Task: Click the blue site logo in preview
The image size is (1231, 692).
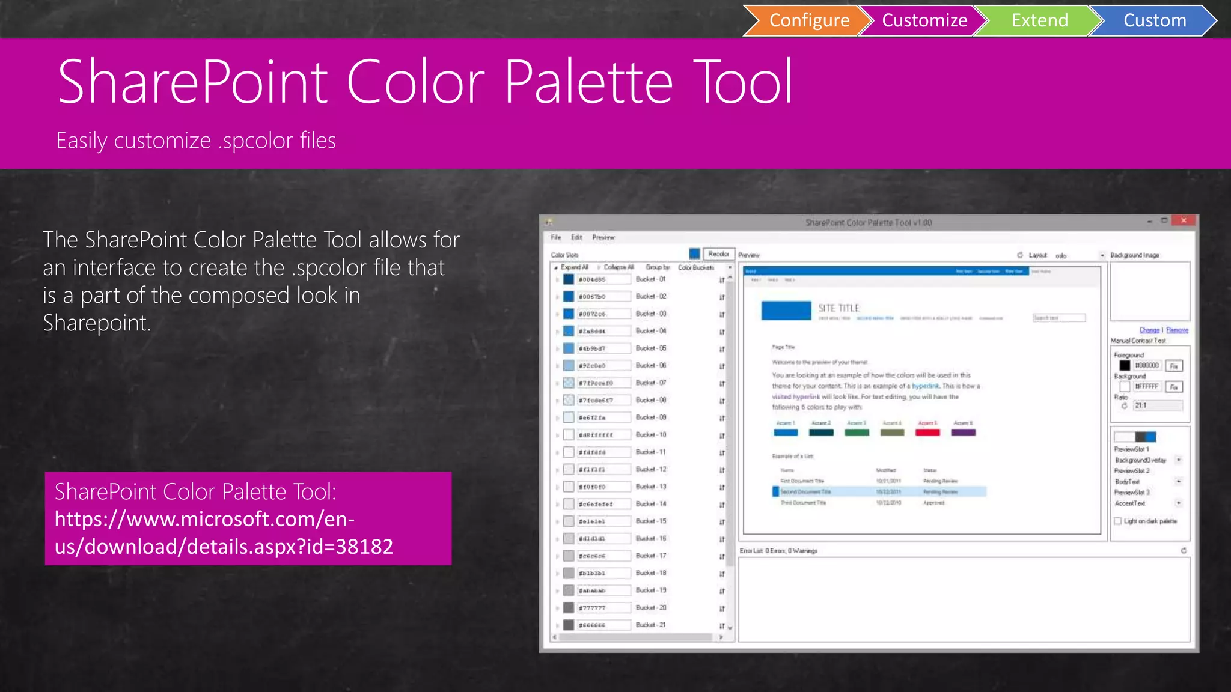Action: (x=786, y=311)
